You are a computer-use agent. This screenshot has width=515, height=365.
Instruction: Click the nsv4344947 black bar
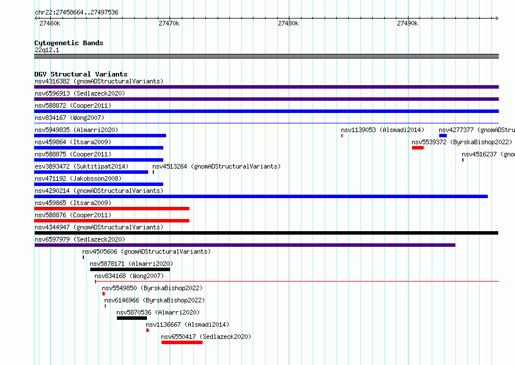coord(266,233)
